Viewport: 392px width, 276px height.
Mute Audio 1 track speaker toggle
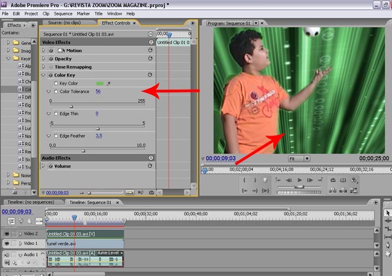(x=7, y=255)
